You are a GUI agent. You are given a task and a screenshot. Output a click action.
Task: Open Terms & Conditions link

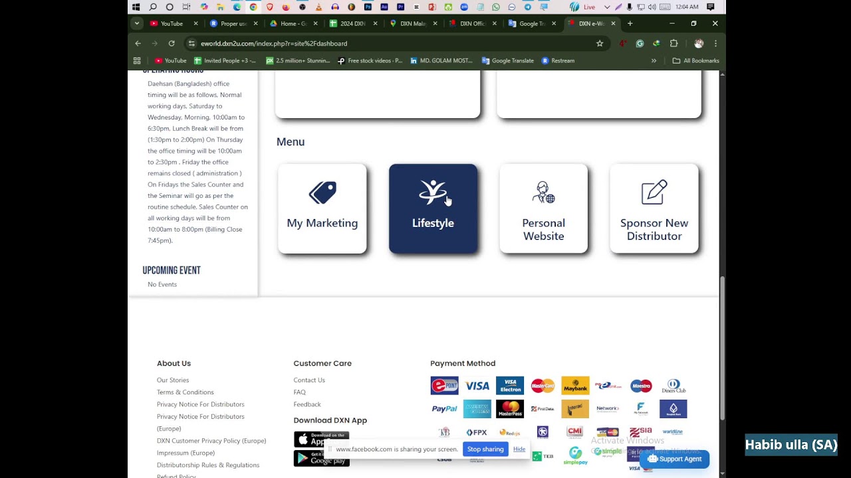tap(185, 392)
